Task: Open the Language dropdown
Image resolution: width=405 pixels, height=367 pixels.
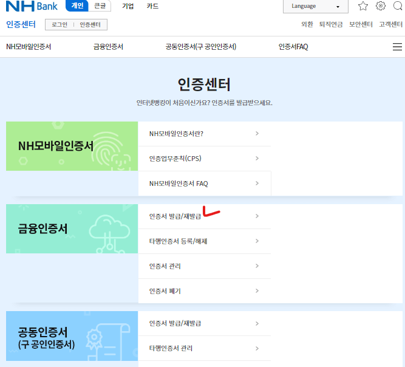Action: (316, 6)
